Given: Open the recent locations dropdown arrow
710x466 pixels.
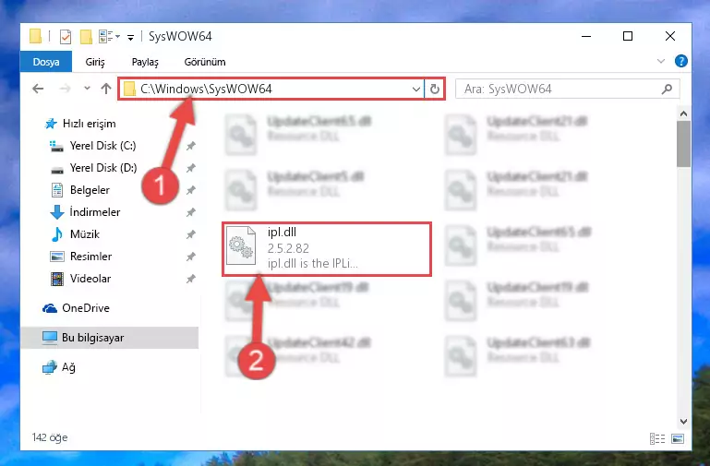Looking at the screenshot, I should point(87,89).
